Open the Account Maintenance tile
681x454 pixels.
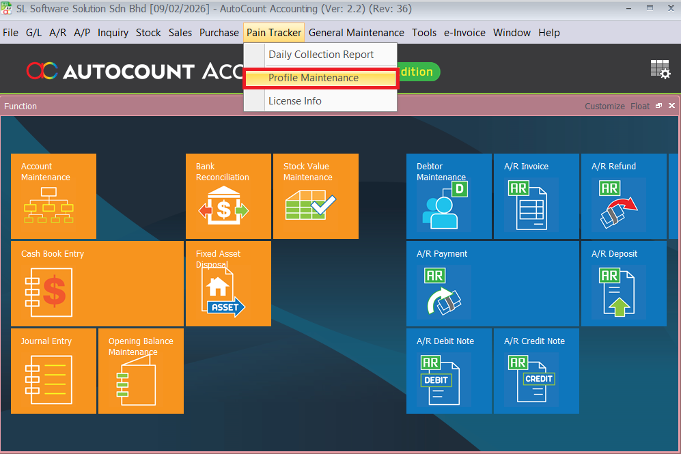[x=53, y=197]
